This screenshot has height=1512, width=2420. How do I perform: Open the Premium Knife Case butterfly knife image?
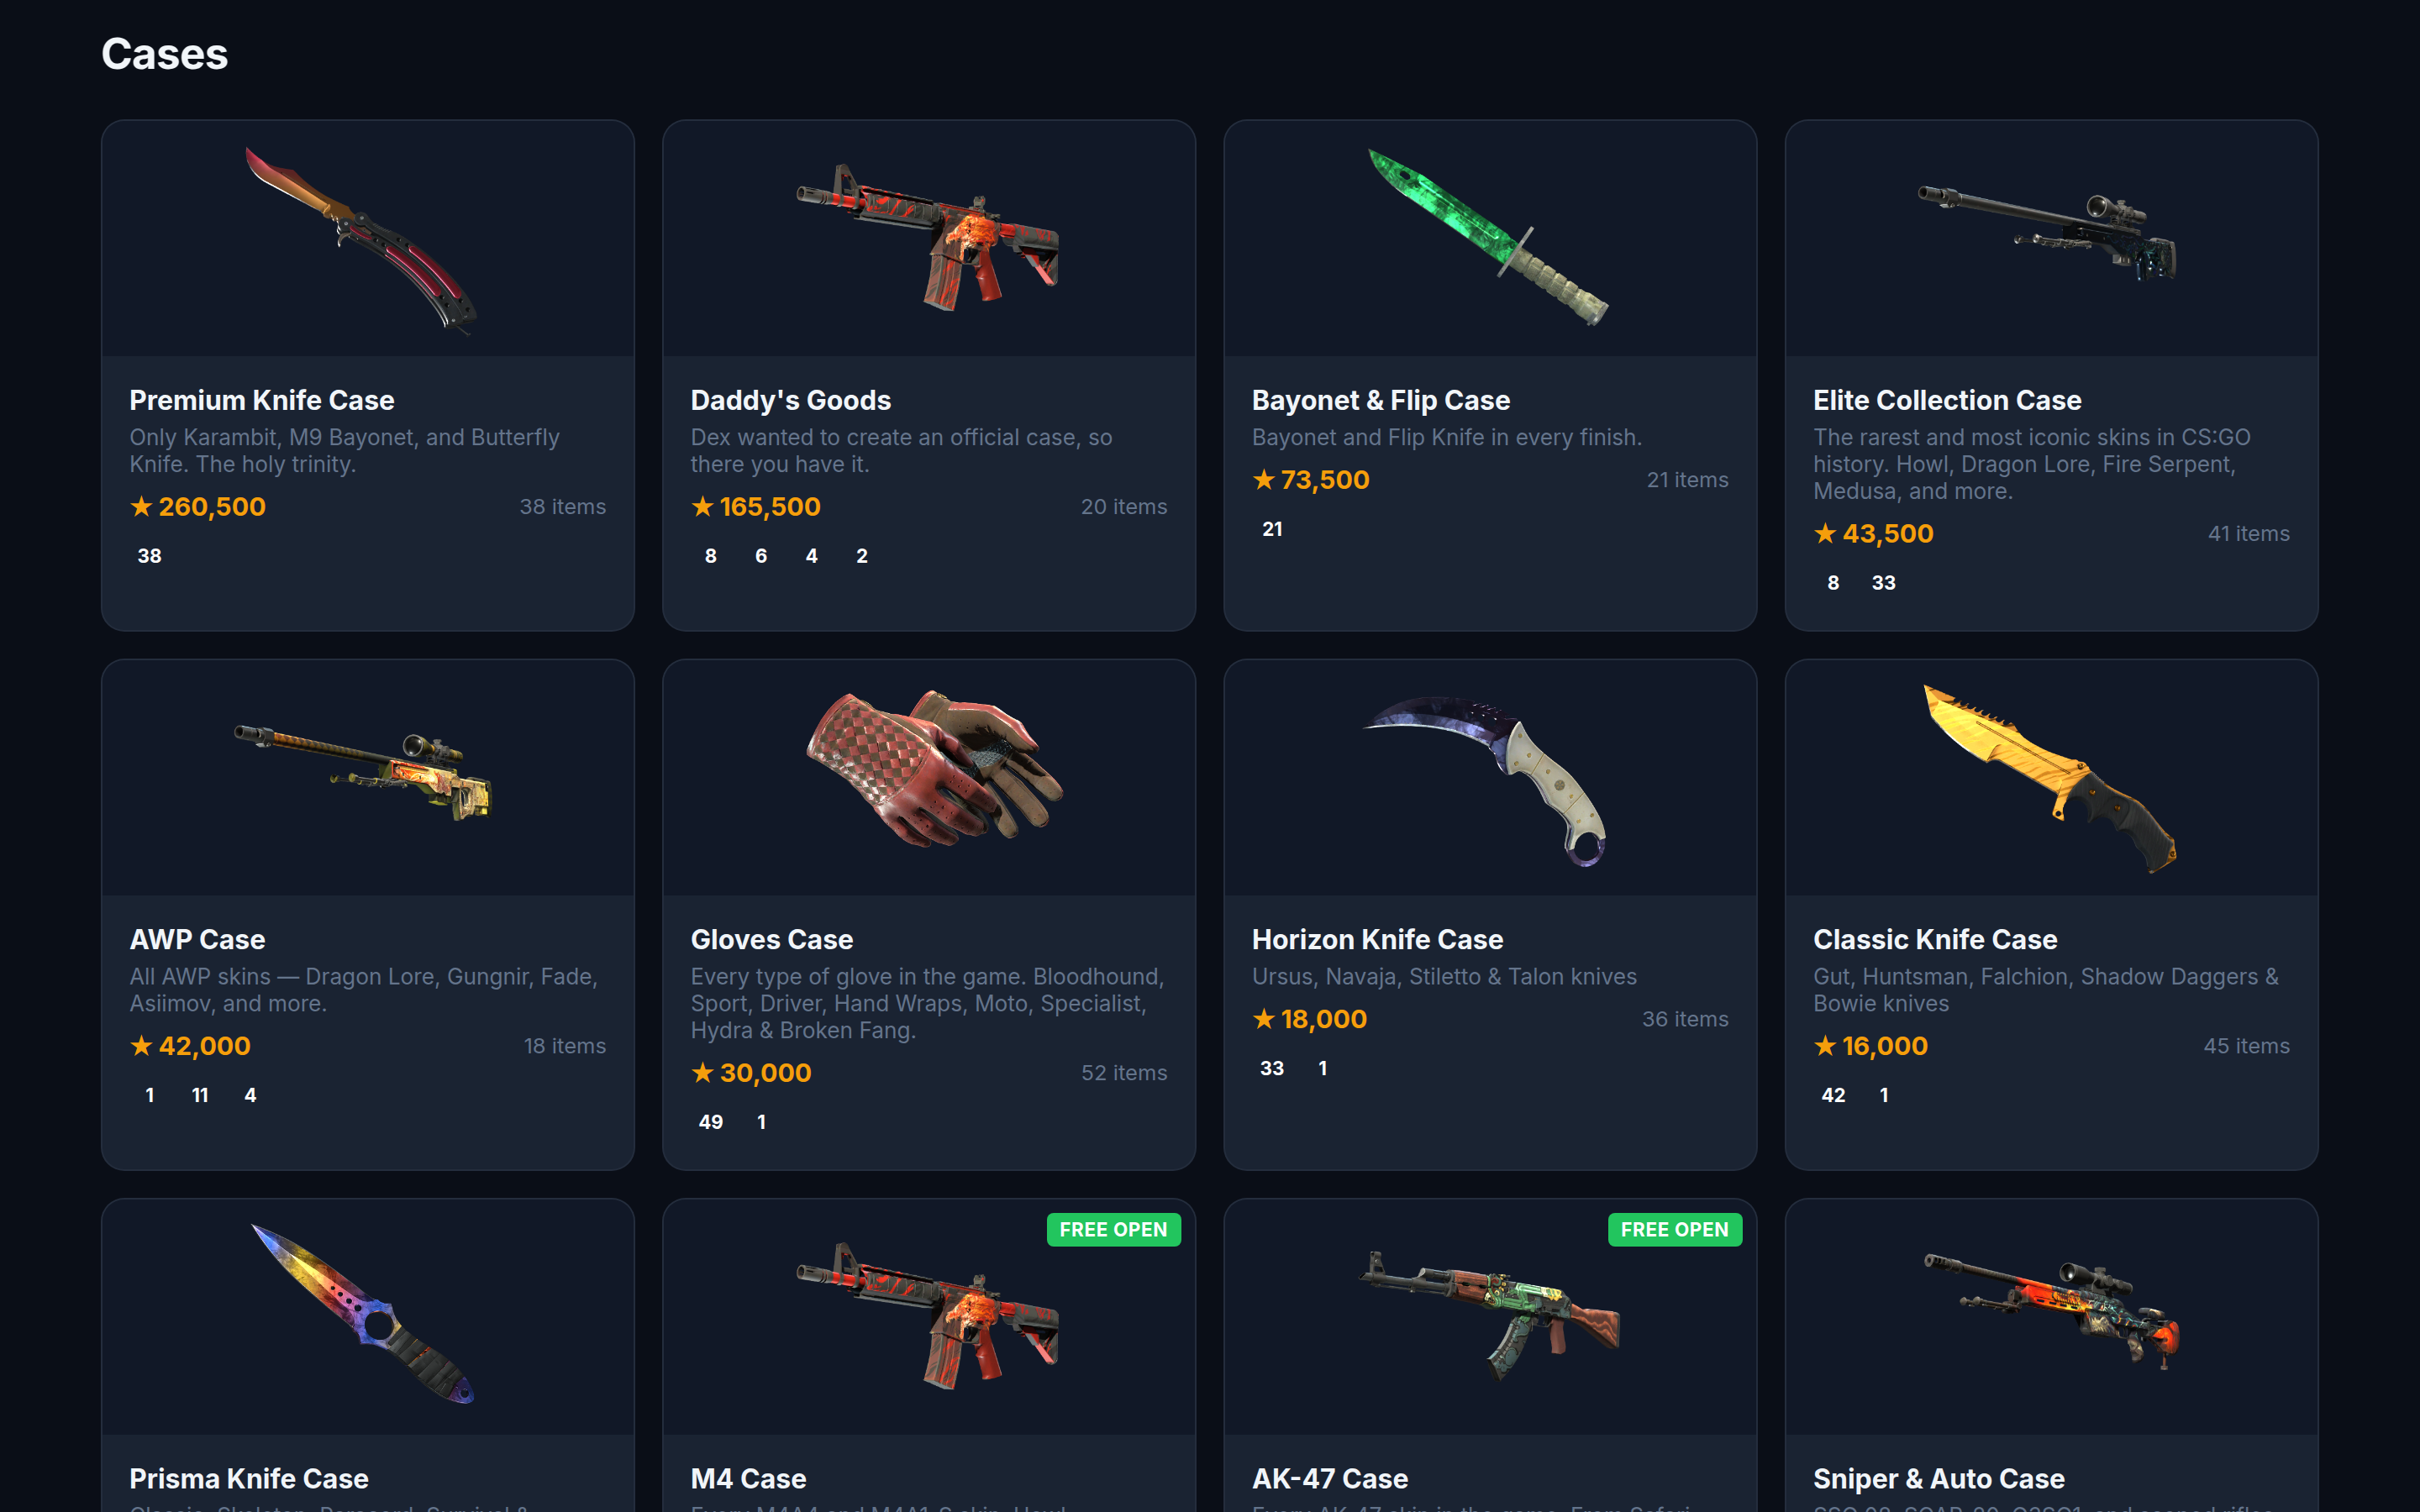click(x=362, y=240)
